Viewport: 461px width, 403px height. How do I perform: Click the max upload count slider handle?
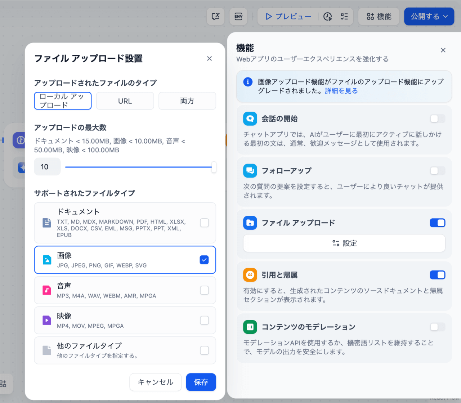(x=214, y=167)
